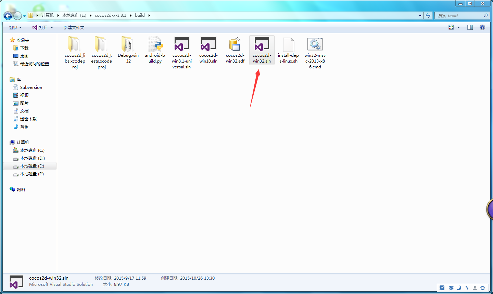This screenshot has height=294, width=493.
Task: Open 最近访问的位置
Action: 35,64
